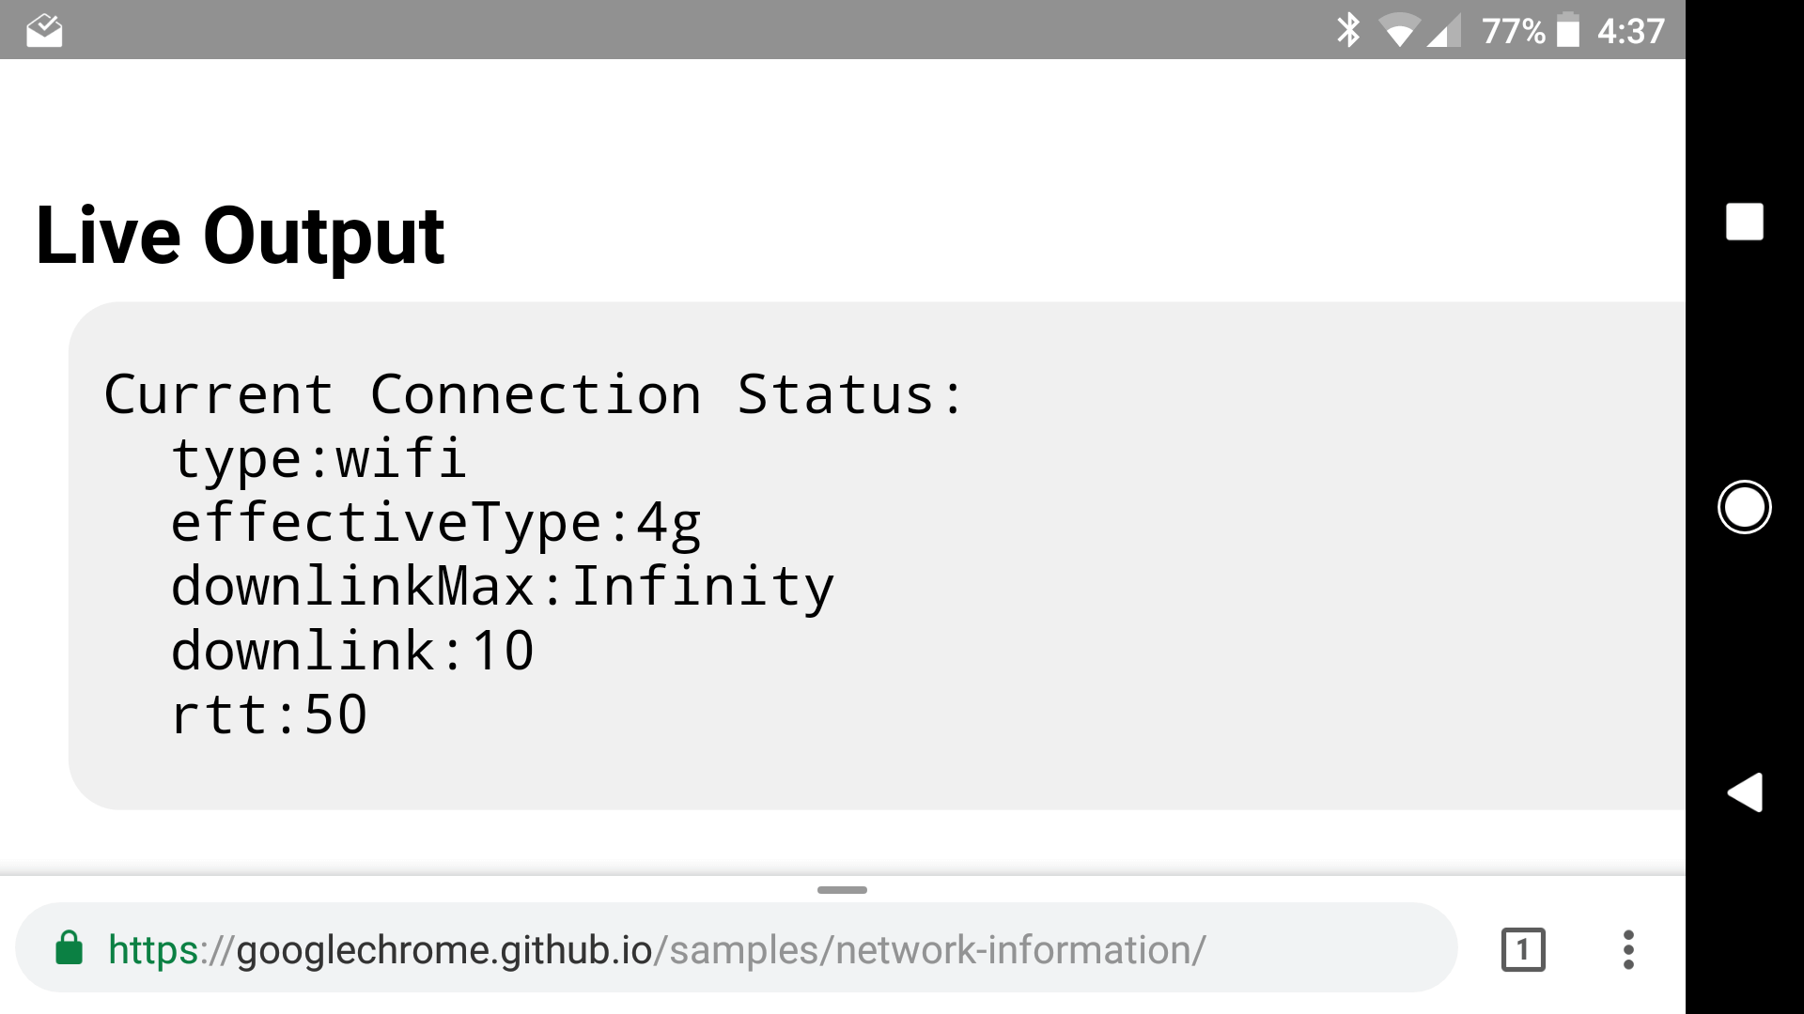Select the rtt:50 output line

tap(269, 714)
